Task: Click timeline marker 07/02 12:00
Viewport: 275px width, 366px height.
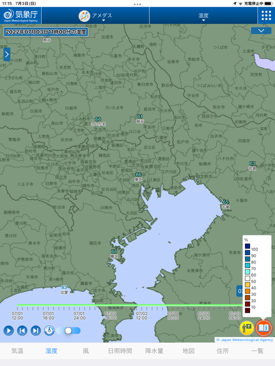Action: click(x=142, y=315)
